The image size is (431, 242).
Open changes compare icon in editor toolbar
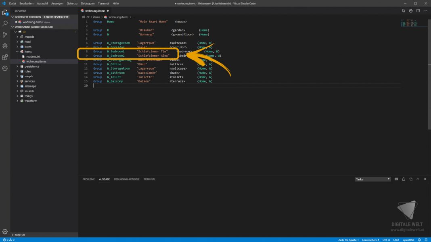[403, 11]
